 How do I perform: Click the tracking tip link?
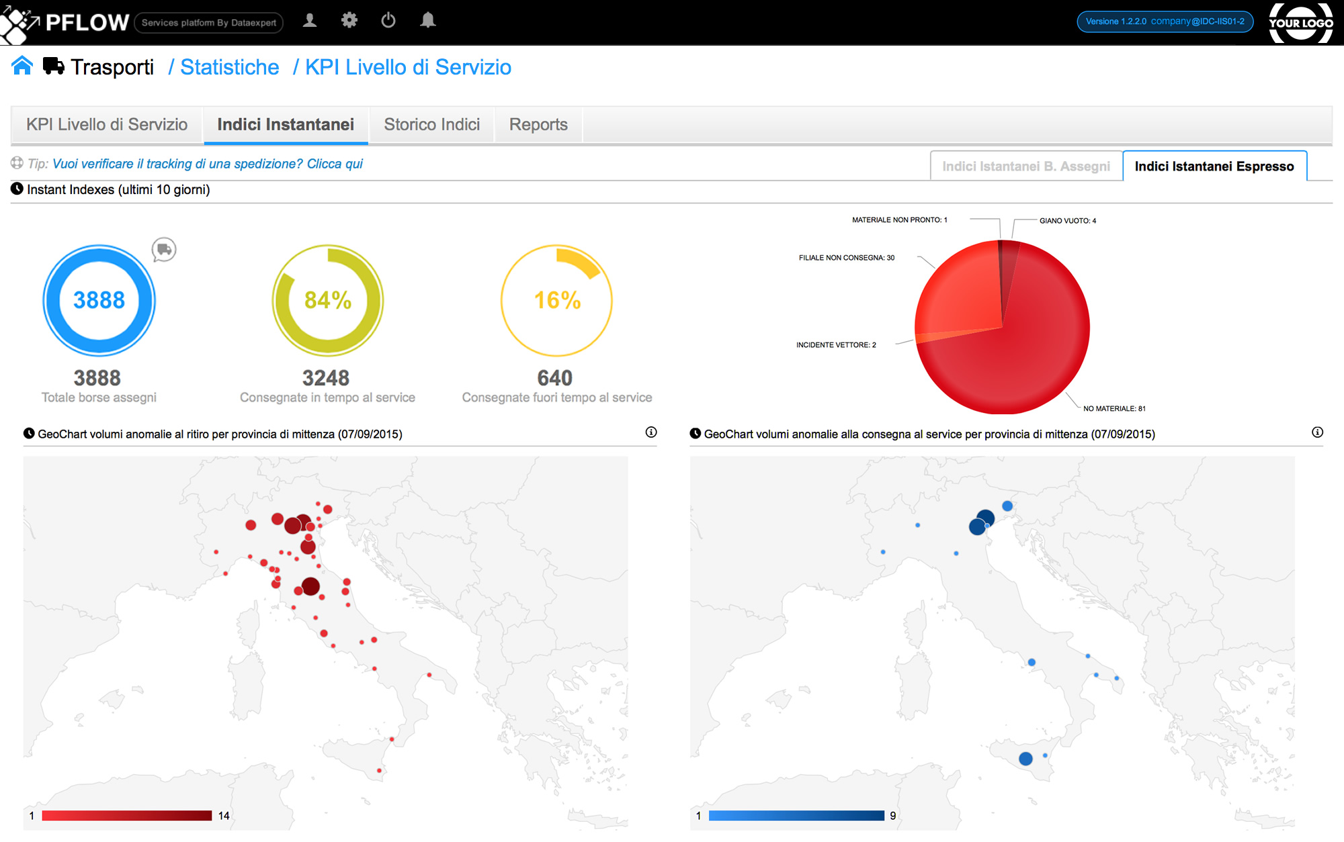tap(207, 164)
